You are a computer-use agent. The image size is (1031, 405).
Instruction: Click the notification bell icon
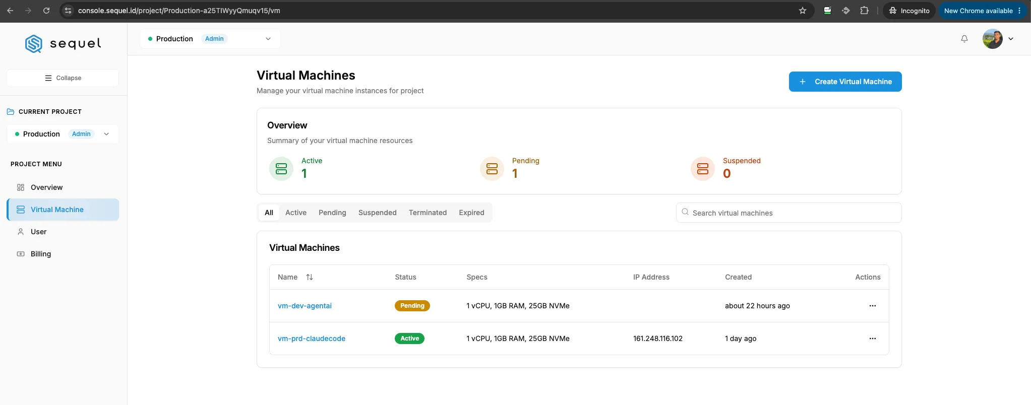click(964, 39)
